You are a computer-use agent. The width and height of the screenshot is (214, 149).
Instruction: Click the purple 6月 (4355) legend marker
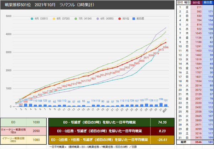[98, 19]
